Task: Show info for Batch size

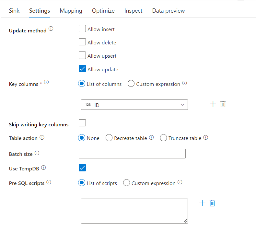Action: point(37,153)
